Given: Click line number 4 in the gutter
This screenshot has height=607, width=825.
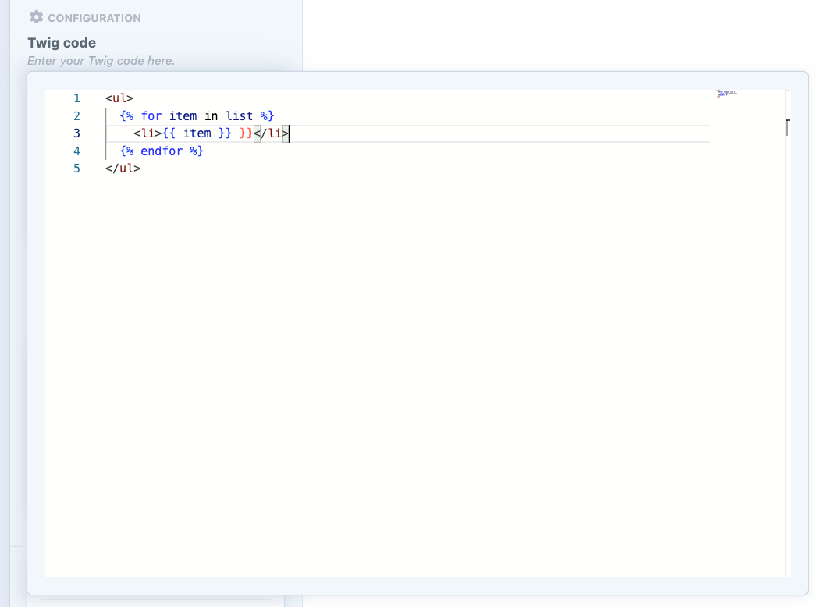Looking at the screenshot, I should [76, 151].
